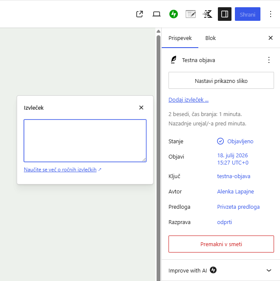Click the Razprava label
This screenshot has width=280, height=281.
point(180,222)
